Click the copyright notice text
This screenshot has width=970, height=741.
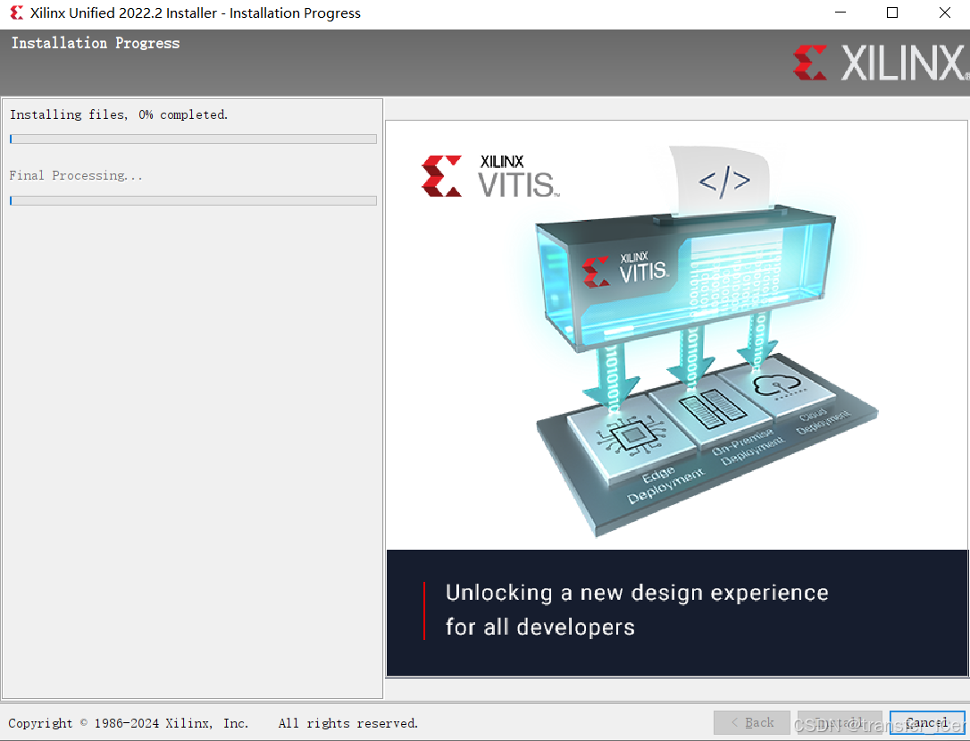coord(213,723)
